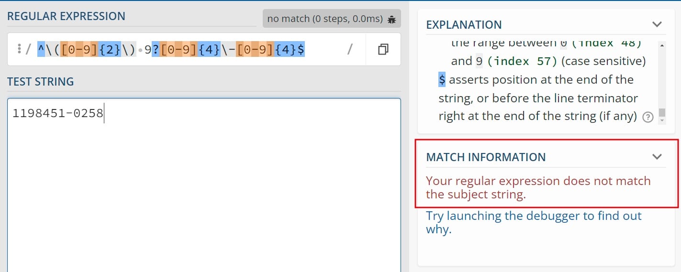Viewport: 681px width, 272px height.
Task: Click the REGULAR EXPRESSION heading
Action: [x=66, y=16]
